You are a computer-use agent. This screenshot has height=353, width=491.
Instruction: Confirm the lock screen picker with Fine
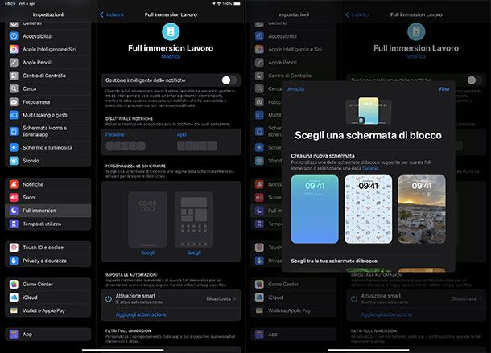coord(444,89)
